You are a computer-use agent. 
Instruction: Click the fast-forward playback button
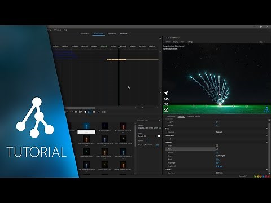click(x=94, y=112)
